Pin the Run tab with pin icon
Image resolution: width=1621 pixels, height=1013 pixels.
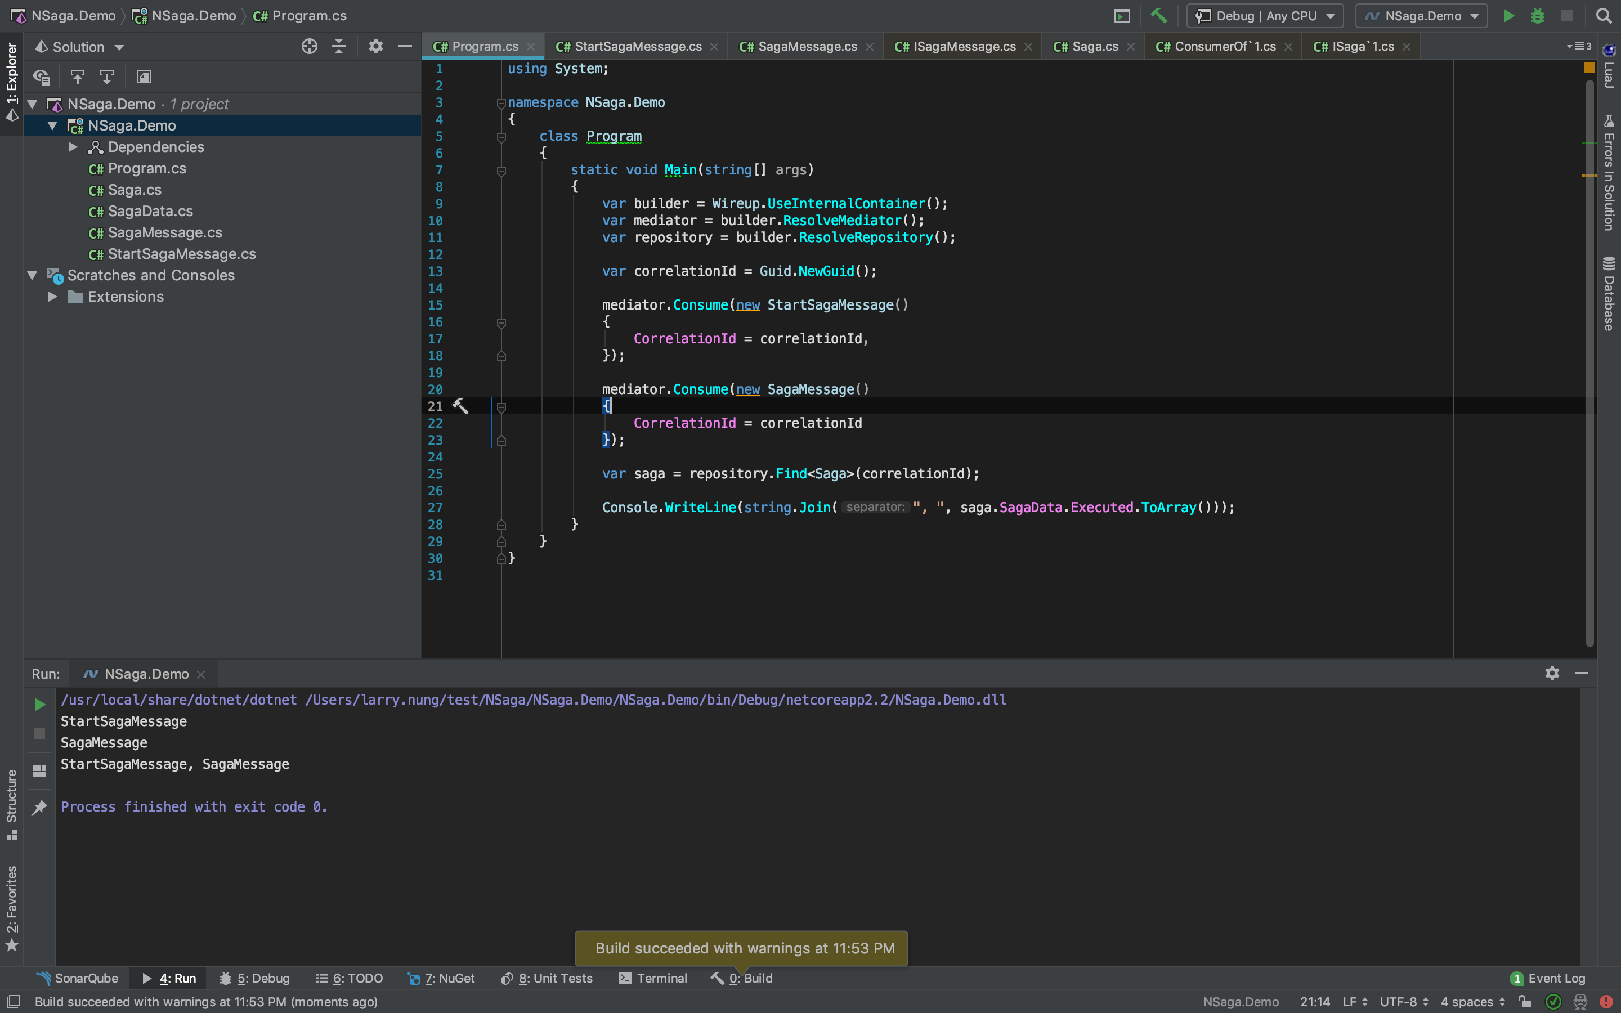39,808
